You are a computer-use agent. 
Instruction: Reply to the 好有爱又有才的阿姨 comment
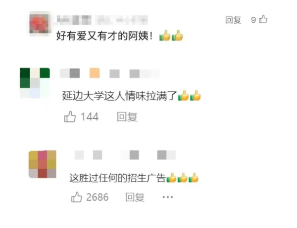pos(233,20)
